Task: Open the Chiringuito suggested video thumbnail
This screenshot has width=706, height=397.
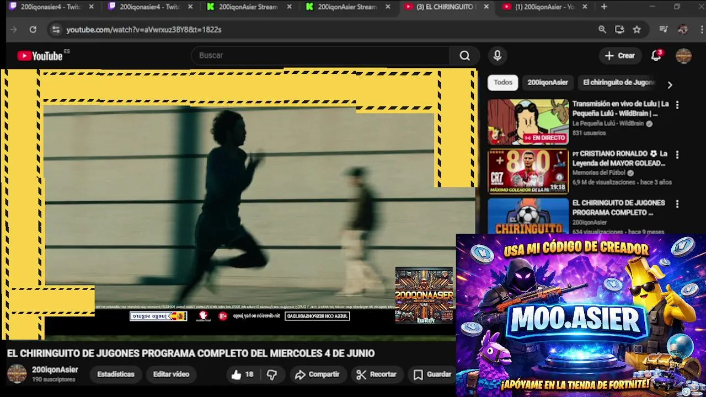Action: (x=528, y=216)
